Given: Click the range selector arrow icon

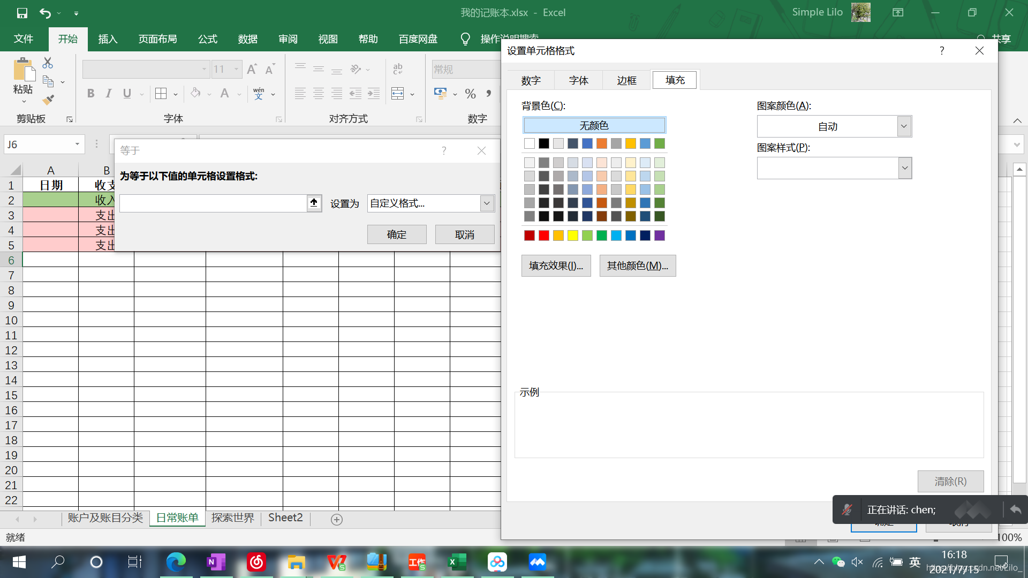Looking at the screenshot, I should click(314, 203).
